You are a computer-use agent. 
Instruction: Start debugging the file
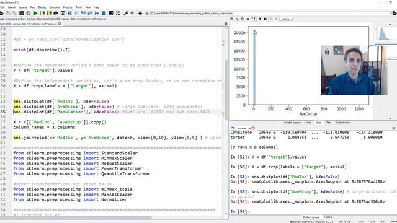(x=69, y=13)
